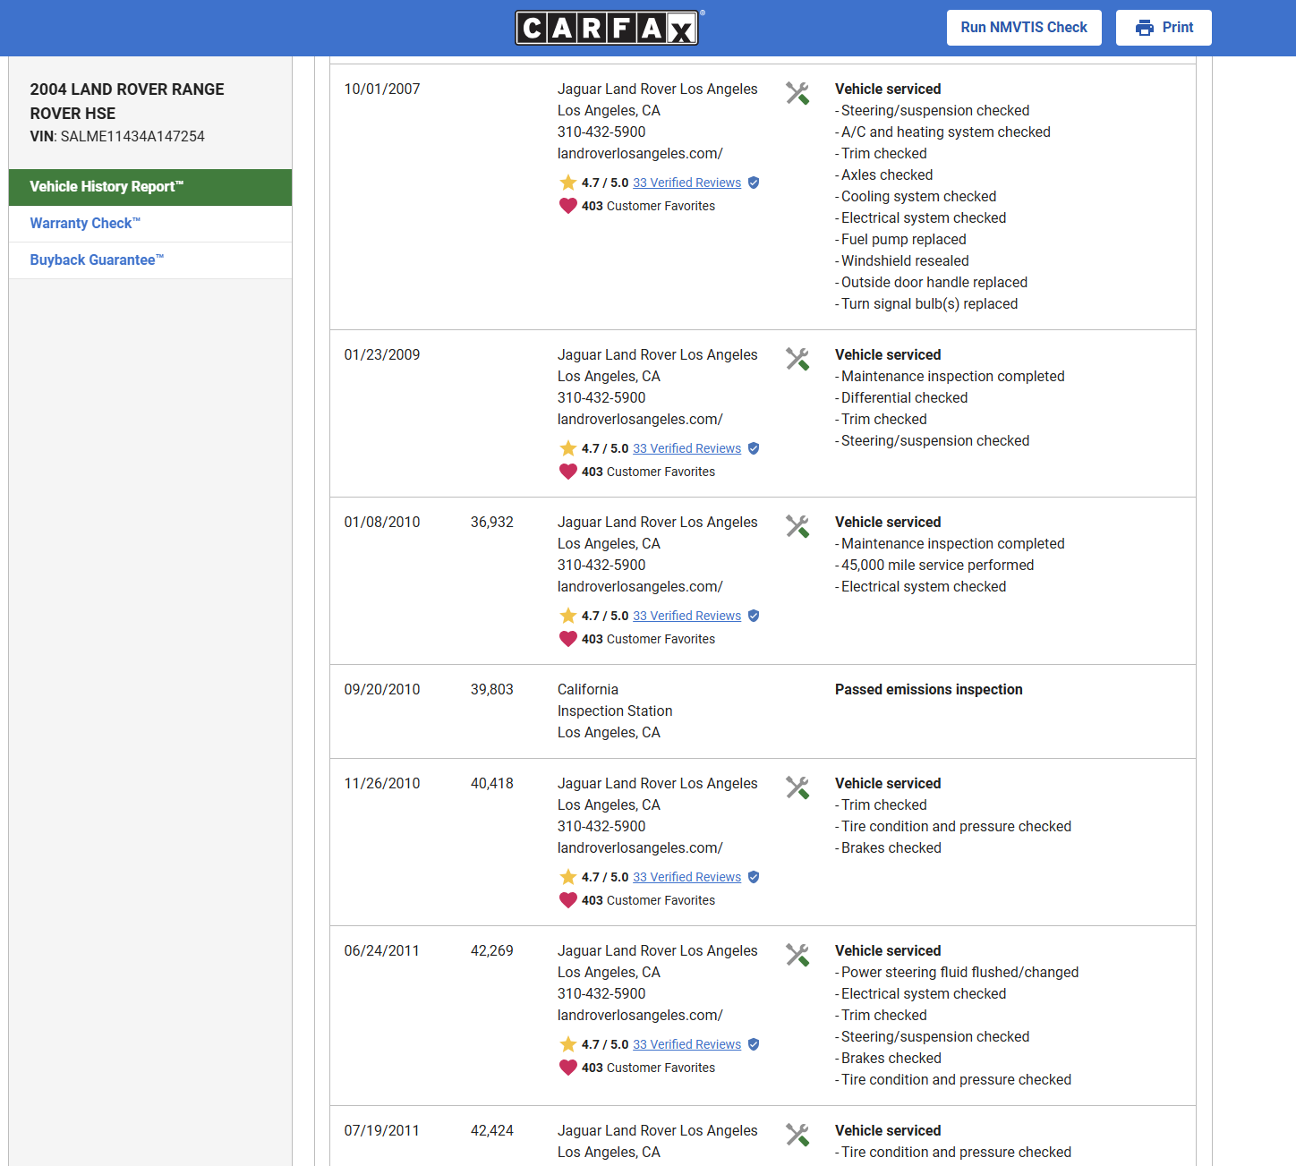This screenshot has height=1166, width=1296.
Task: Click the star rating icon in 06/24/2011 entry
Action: tap(567, 1044)
